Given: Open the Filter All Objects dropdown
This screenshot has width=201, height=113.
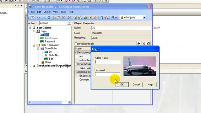Looking at the screenshot, I should coord(144,18).
